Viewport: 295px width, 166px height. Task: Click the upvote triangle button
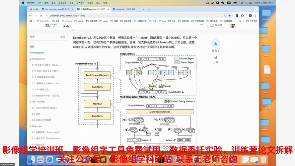click(x=216, y=43)
